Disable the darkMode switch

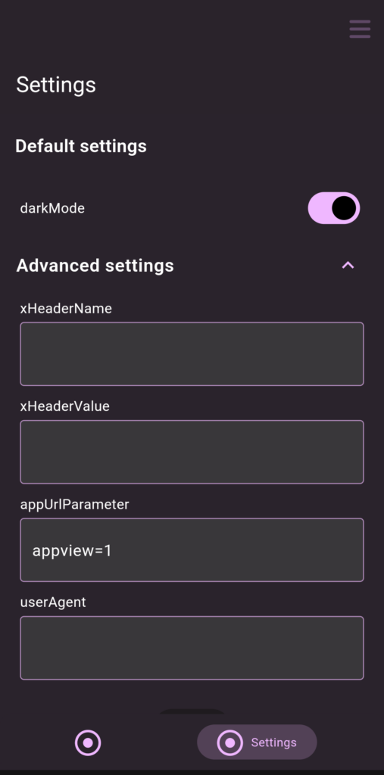pyautogui.click(x=333, y=208)
